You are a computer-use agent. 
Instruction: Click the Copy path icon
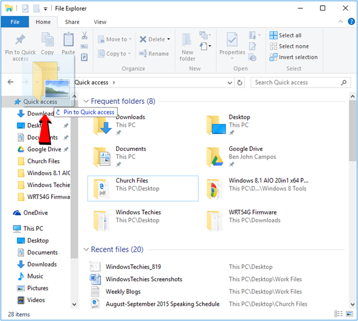pos(85,46)
